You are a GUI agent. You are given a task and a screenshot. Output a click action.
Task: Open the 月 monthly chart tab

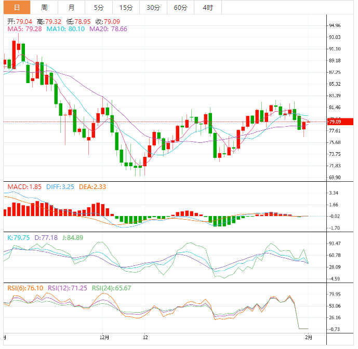tap(72, 8)
